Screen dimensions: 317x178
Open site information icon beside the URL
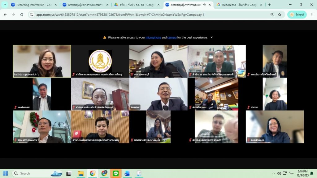point(32,15)
